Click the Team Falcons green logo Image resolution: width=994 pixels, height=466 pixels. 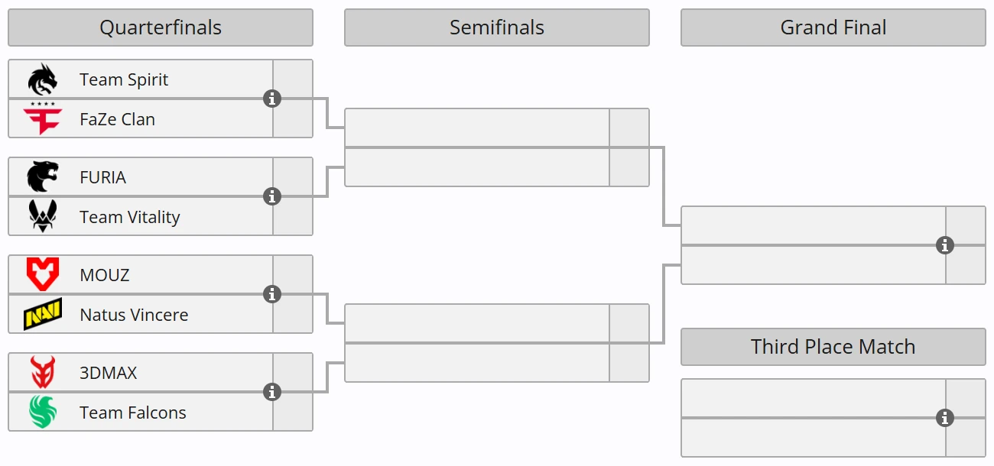tap(43, 412)
